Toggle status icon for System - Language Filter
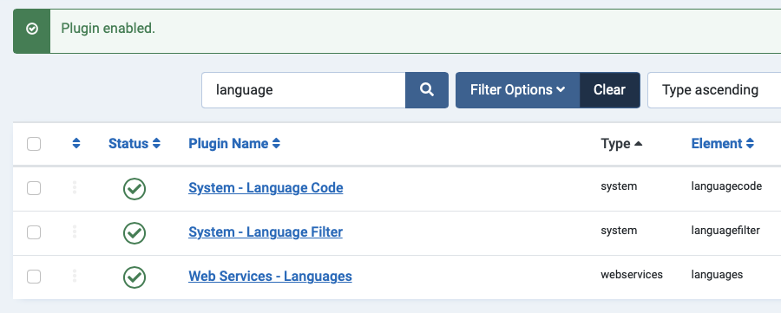 135,233
